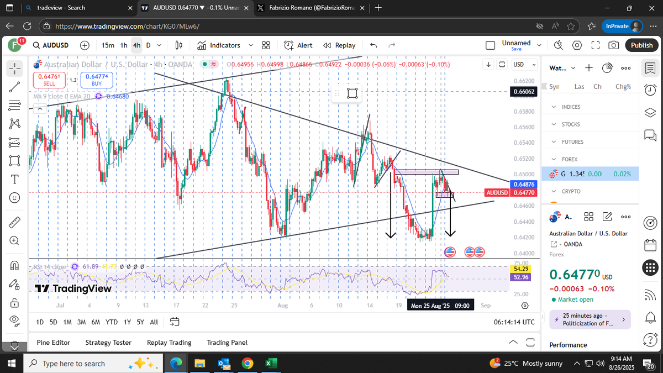Open the object tree layers icon
The image size is (663, 373).
tap(650, 113)
